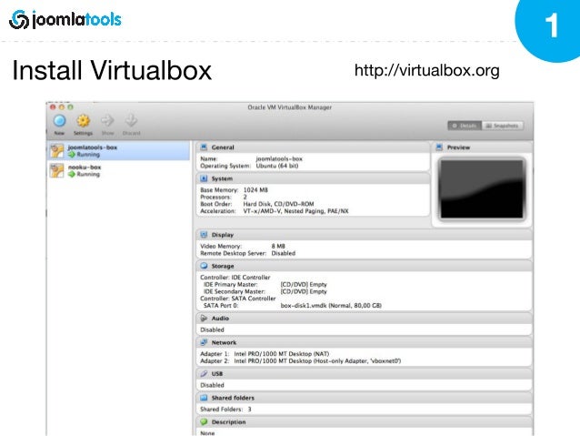Click the green zoom window button

(x=70, y=107)
